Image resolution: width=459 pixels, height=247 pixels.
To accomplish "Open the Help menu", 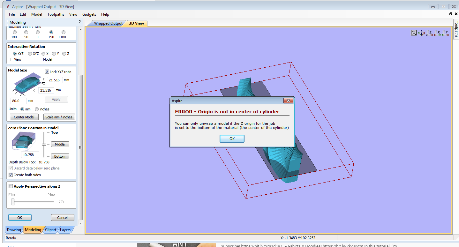I will 105,14.
